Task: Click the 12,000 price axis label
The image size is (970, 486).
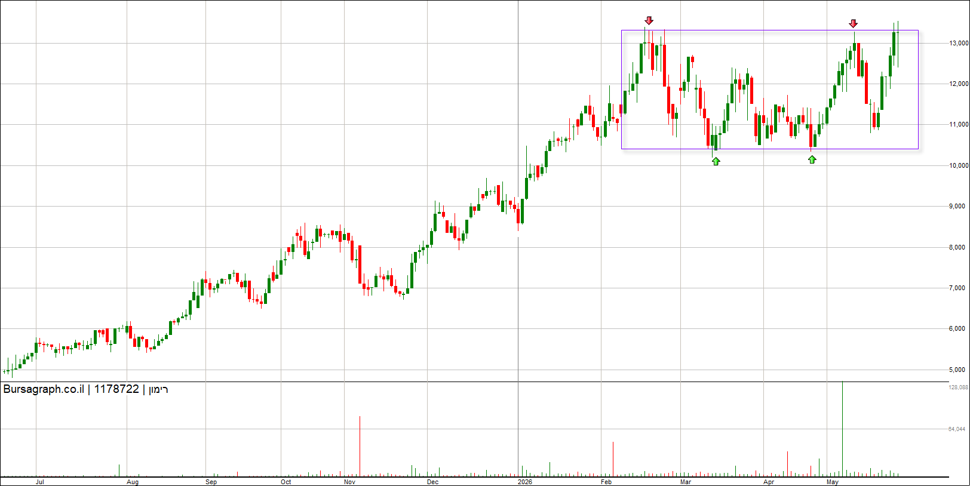Action: coord(959,84)
